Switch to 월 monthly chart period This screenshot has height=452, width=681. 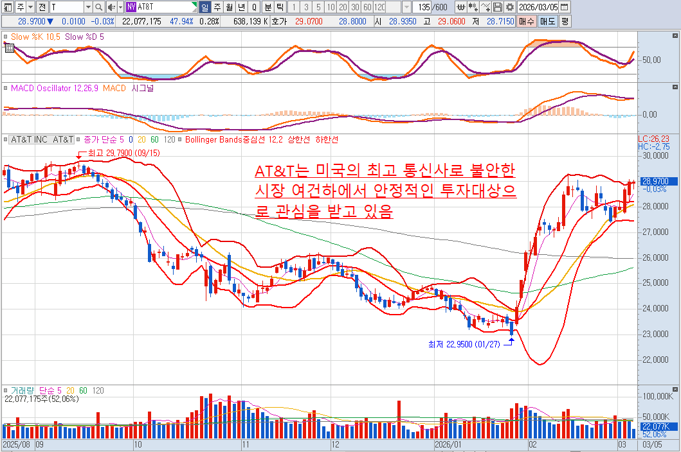point(228,7)
